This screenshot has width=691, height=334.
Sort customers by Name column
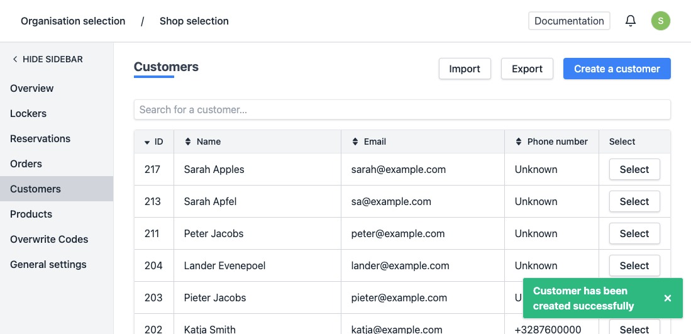(x=187, y=142)
